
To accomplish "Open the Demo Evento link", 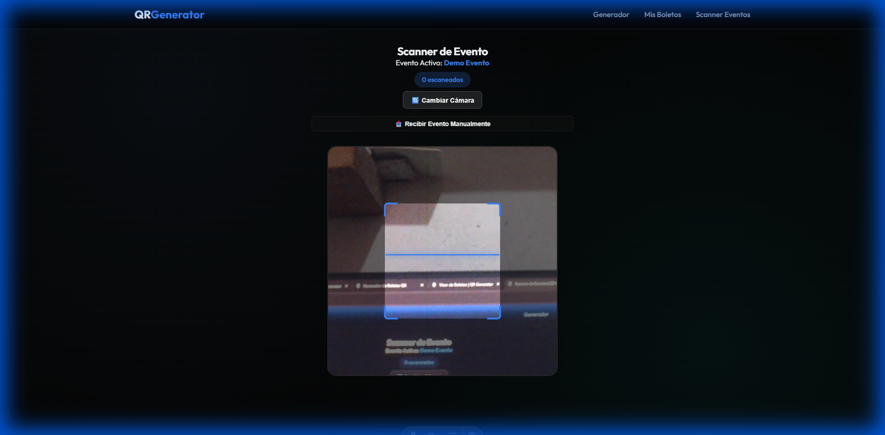I will pos(466,63).
